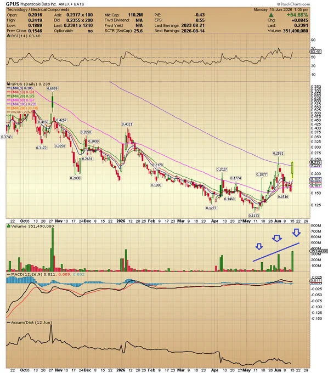Click Last Earnings date 2023-08-21
Viewport: 328px width, 373px height.
coord(193,25)
